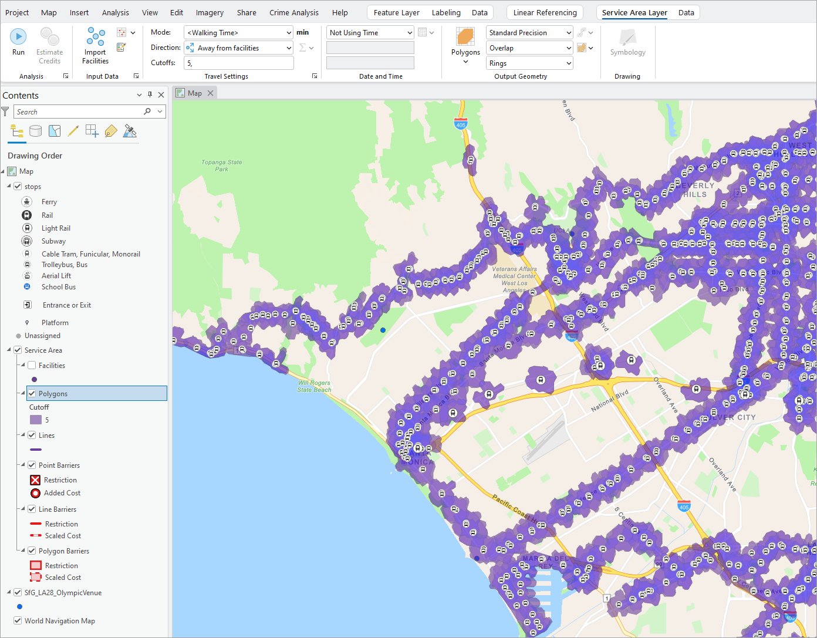
Task: Click the Ferry stop symbol icon
Action: point(27,201)
